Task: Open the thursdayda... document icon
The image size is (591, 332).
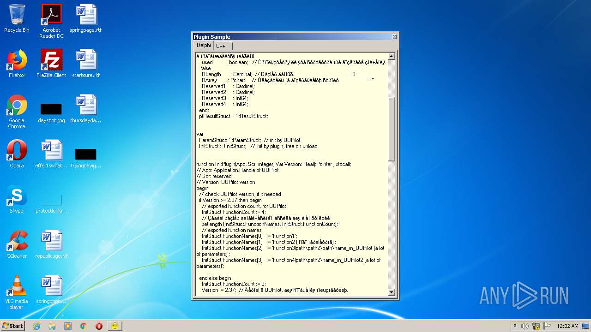Action: click(x=86, y=109)
